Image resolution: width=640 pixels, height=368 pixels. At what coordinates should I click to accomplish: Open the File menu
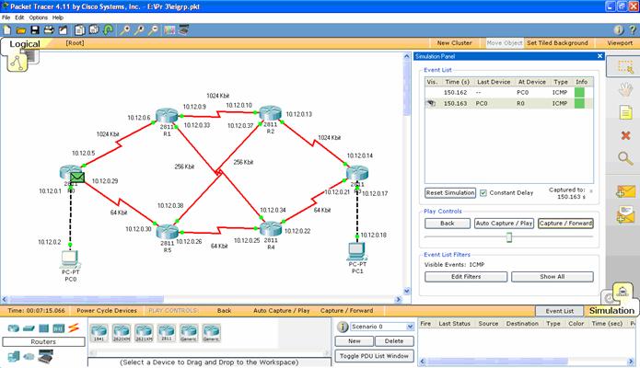6,17
